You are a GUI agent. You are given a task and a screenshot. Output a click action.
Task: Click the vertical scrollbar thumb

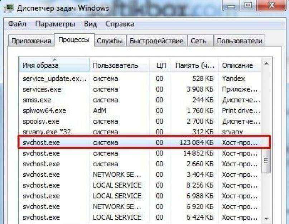266,161
